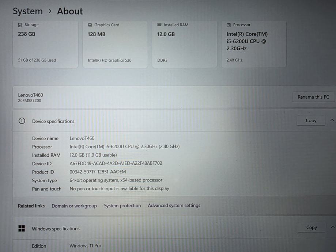Select '12.0 GB (11.9 GB usable)' value
The height and width of the screenshot is (252, 336).
[93, 155]
